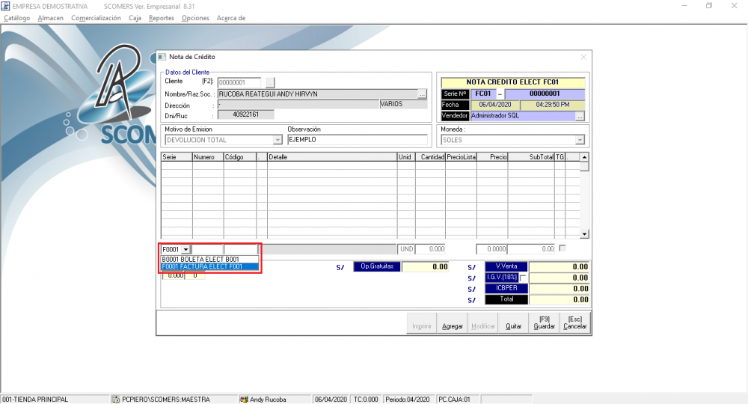The image size is (748, 404).
Task: Click TC:0.000 in status bar
Action: point(366,400)
